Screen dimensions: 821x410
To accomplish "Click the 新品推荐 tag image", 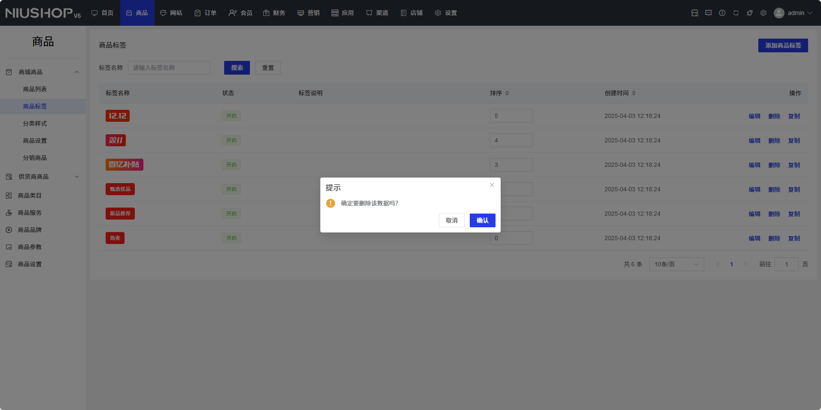I will pyautogui.click(x=120, y=214).
